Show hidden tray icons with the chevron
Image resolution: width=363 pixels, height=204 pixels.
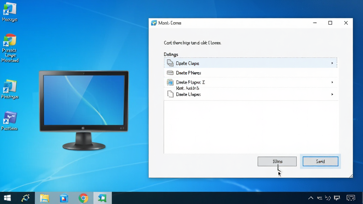click(x=311, y=198)
